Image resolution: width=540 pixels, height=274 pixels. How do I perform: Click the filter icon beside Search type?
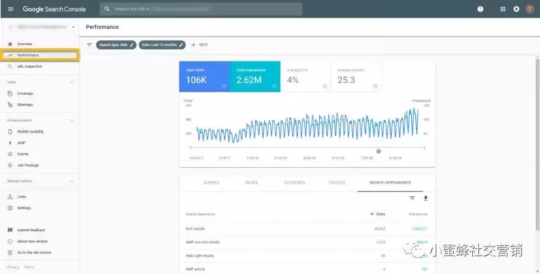coord(89,45)
